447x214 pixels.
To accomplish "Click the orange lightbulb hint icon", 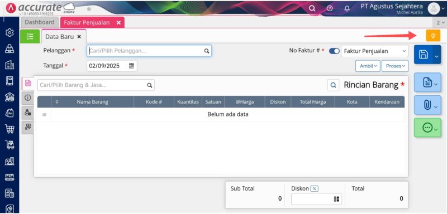I will point(433,36).
